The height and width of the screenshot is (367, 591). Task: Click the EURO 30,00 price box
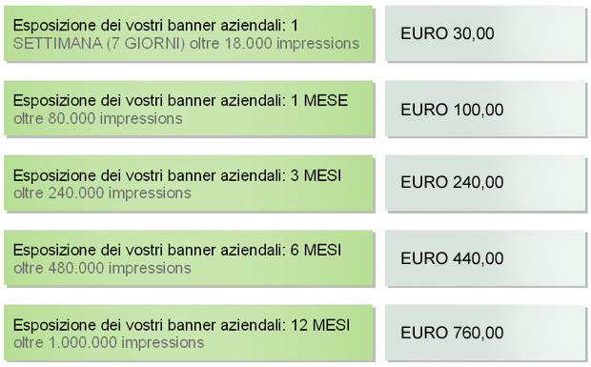pyautogui.click(x=485, y=33)
